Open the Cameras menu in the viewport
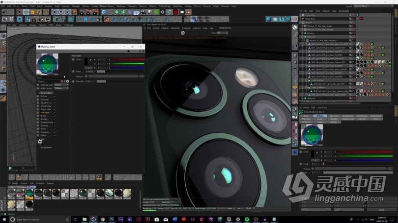This screenshot has width=398, height=223. pyautogui.click(x=23, y=25)
